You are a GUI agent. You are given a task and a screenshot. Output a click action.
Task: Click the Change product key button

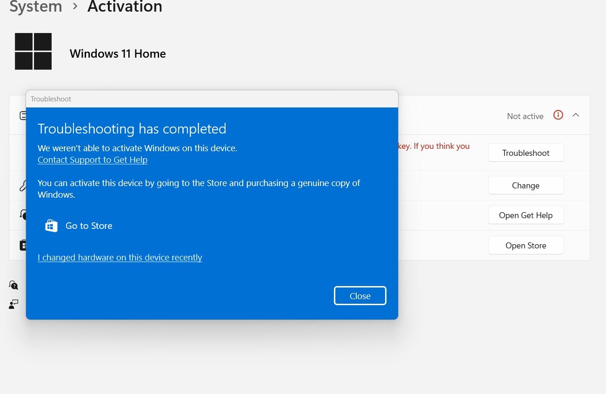pyautogui.click(x=526, y=186)
